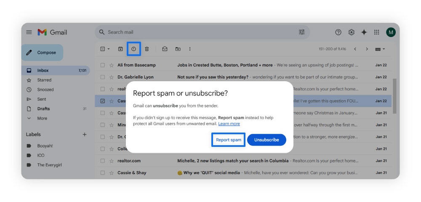Star the Why we 'QUIT' social media email
The width and height of the screenshot is (421, 202).
112,173
